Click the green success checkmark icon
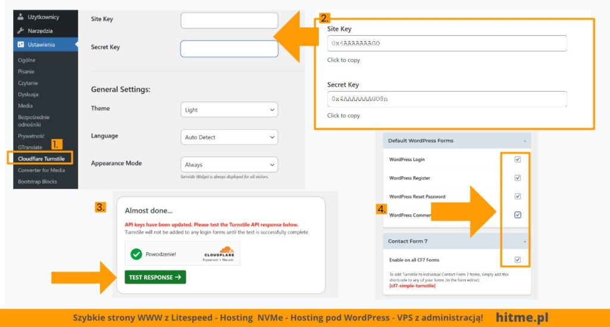 136,254
